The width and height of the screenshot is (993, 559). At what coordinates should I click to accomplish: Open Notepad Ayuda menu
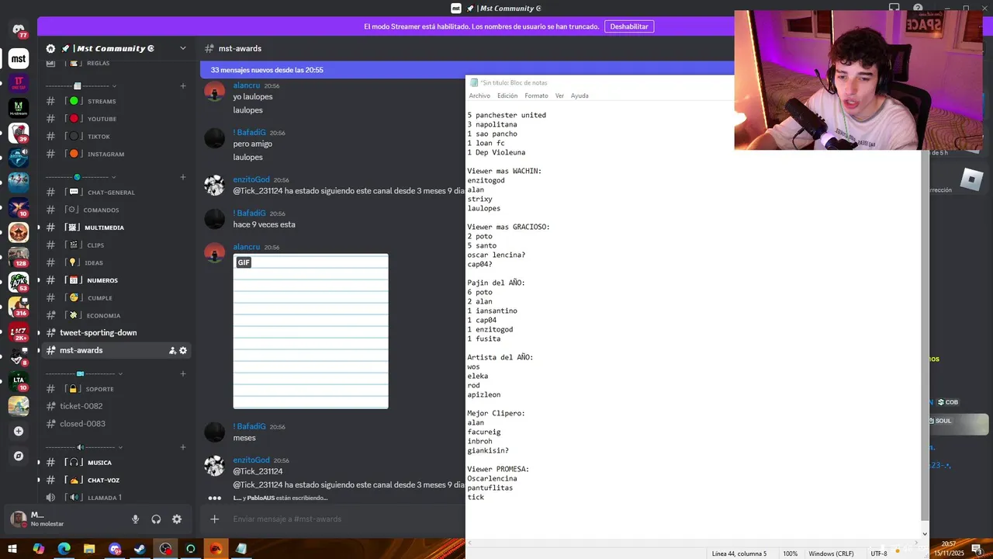tap(580, 95)
